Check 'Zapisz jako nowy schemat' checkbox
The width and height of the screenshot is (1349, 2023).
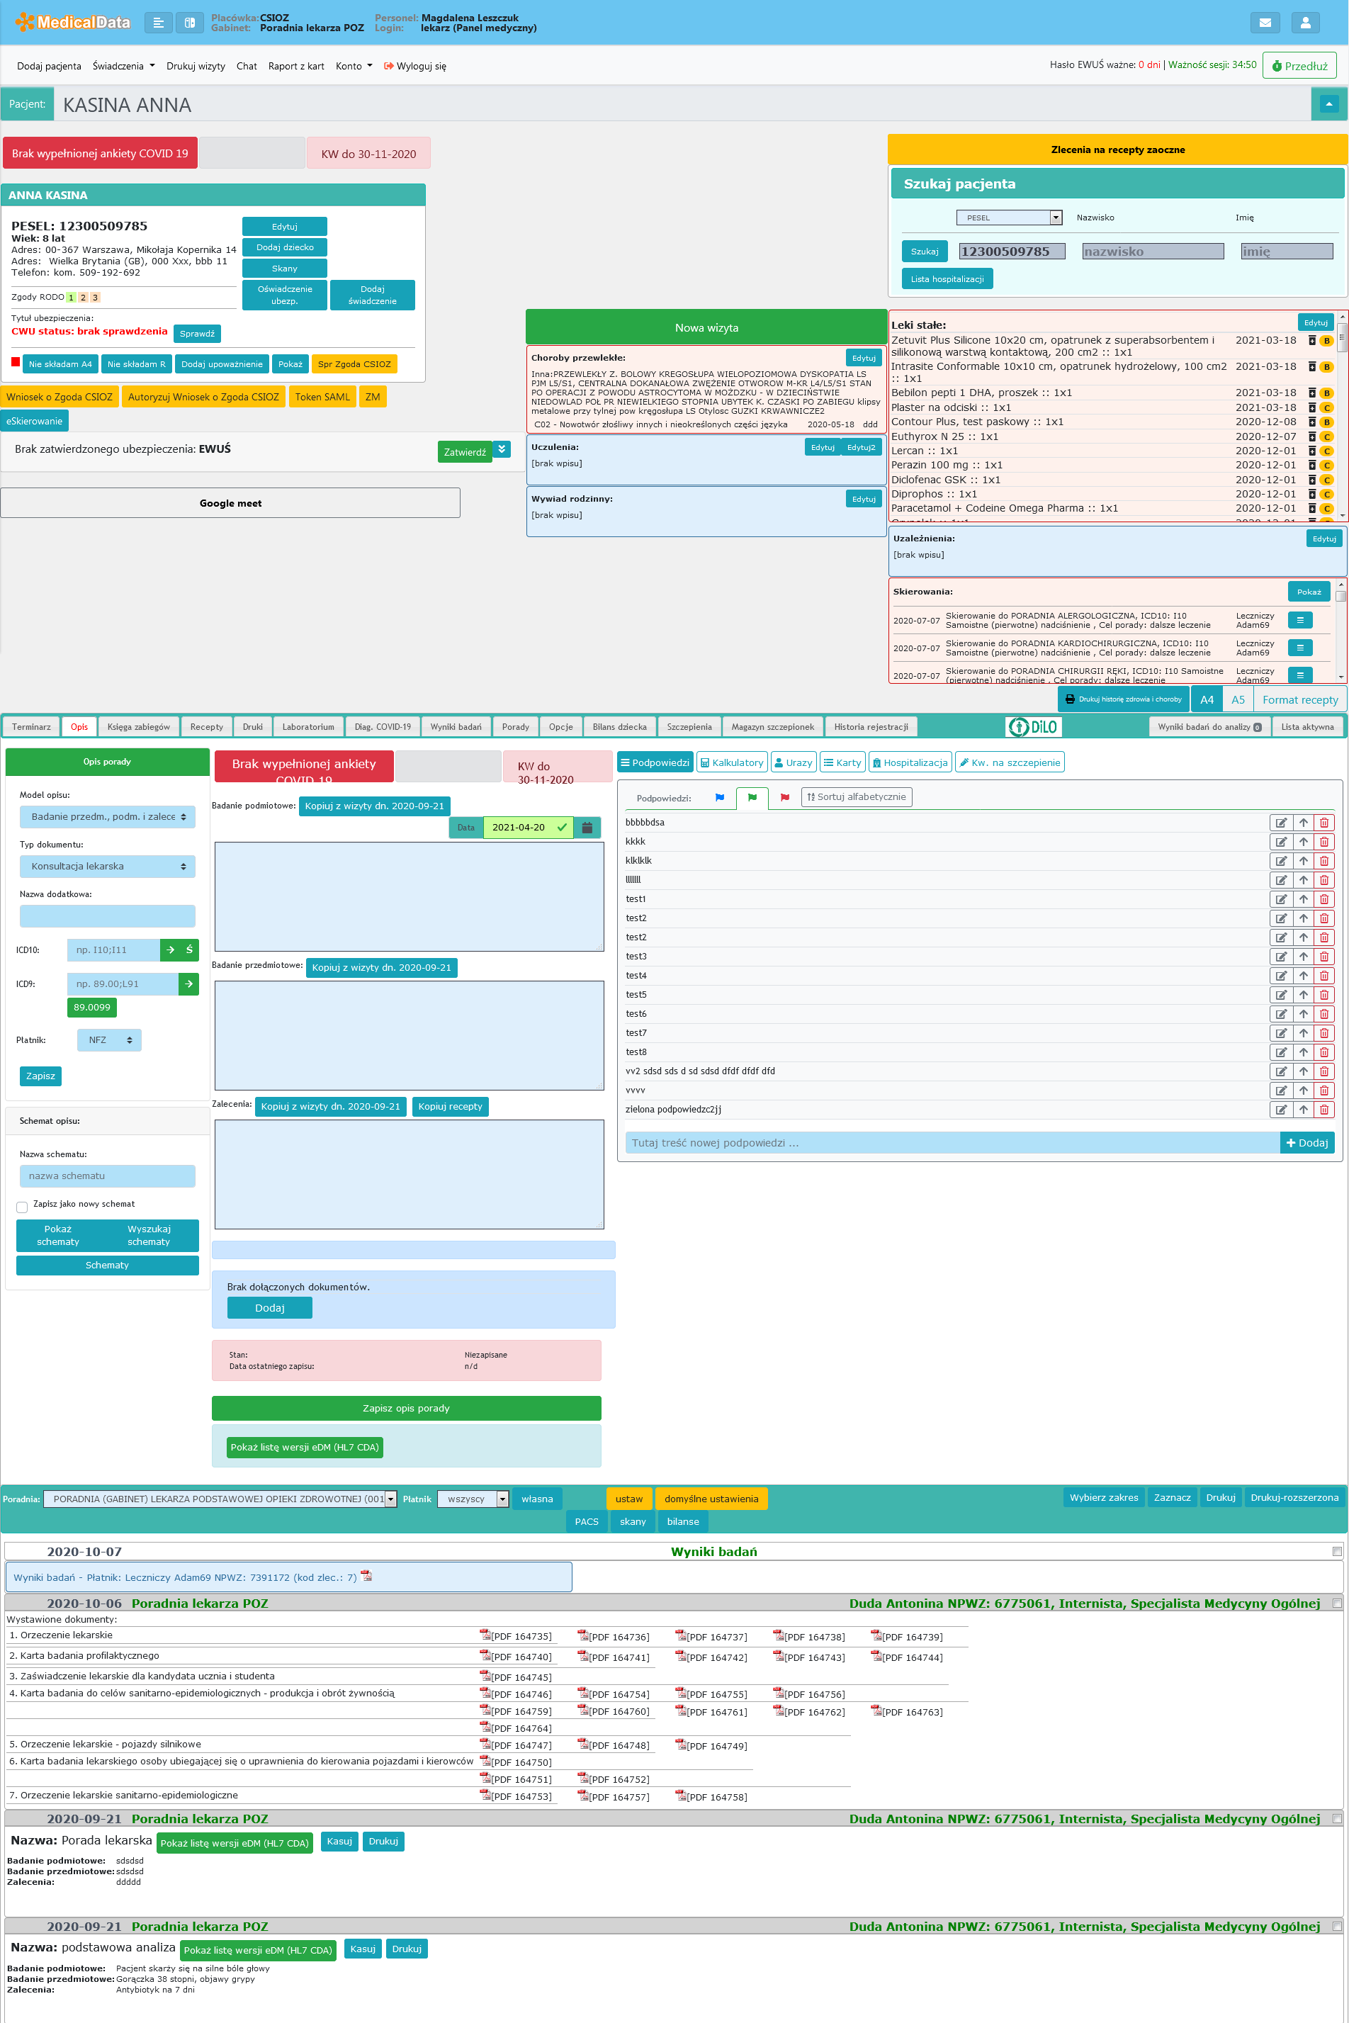pos(23,1207)
